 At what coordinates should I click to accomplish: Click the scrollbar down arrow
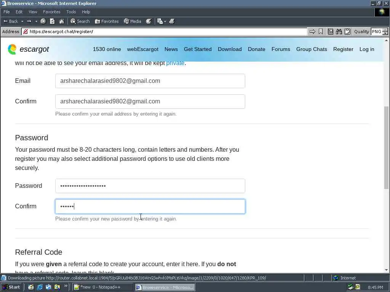coord(386,270)
